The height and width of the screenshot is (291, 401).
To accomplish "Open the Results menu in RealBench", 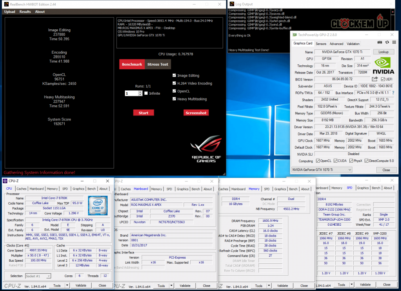I will coord(25,12).
